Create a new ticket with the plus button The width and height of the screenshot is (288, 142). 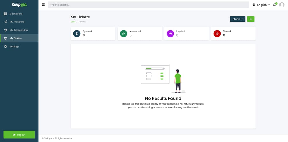click(251, 19)
